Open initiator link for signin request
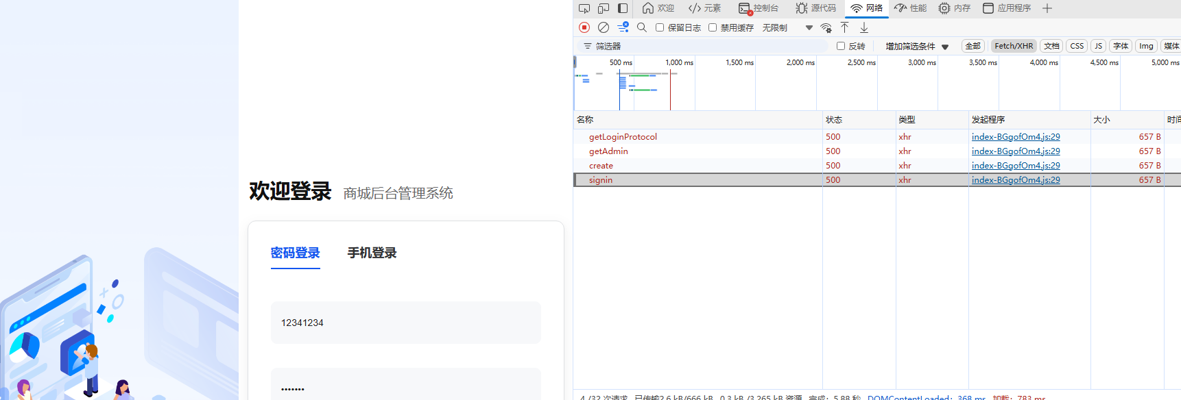The image size is (1181, 400). pyautogui.click(x=1016, y=180)
